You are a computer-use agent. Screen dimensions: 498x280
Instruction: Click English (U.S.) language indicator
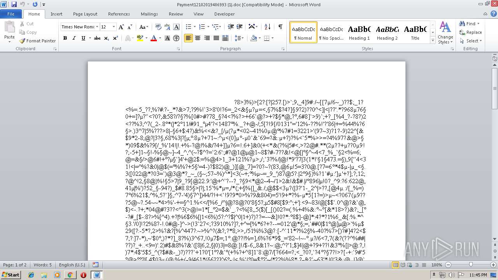72,265
